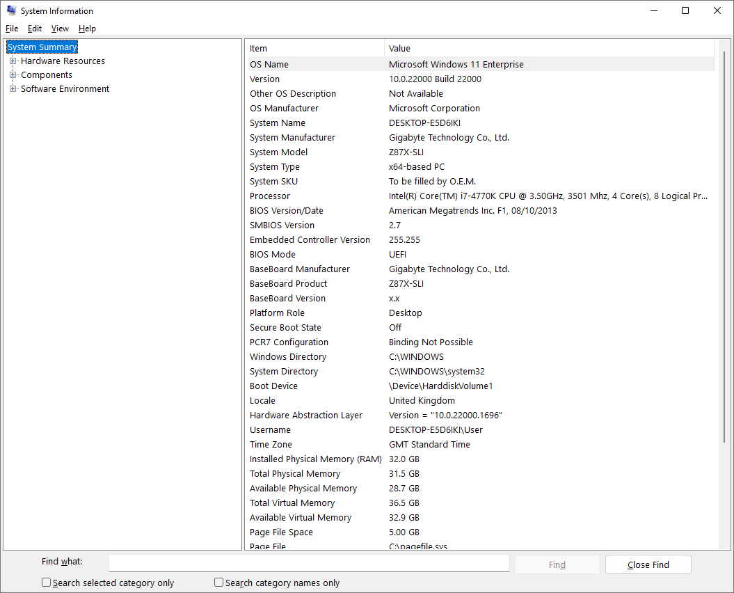Click the DESKTOP-E5D6IKI system name value
Viewport: 734px width, 593px height.
[x=424, y=122]
